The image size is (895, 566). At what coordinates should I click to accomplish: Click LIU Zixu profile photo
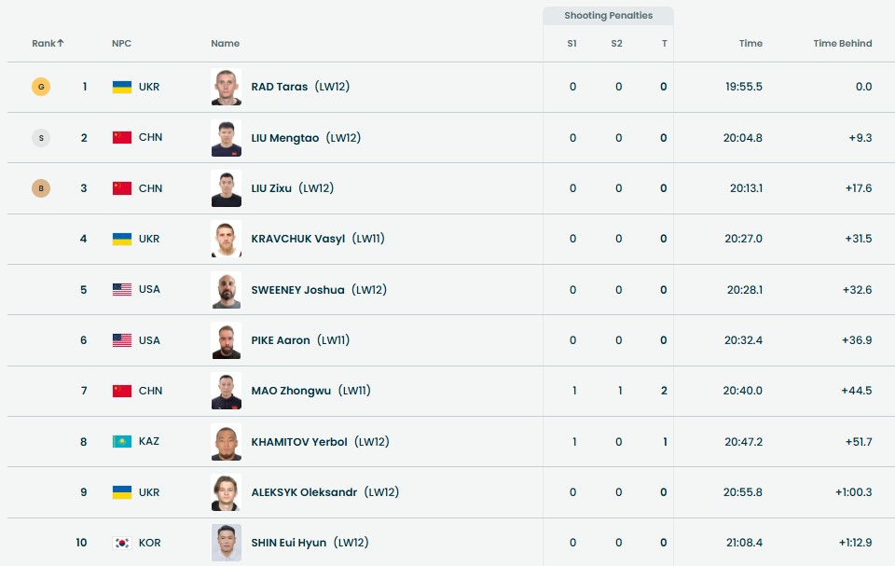point(226,188)
